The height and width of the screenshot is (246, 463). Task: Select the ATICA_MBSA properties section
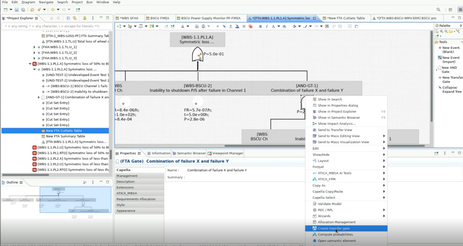(x=139, y=193)
